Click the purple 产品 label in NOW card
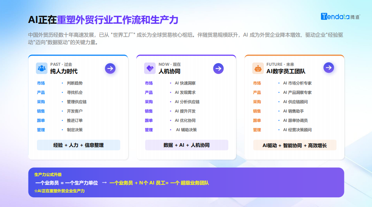Viewport: 372px width, 207px height. click(x=149, y=93)
